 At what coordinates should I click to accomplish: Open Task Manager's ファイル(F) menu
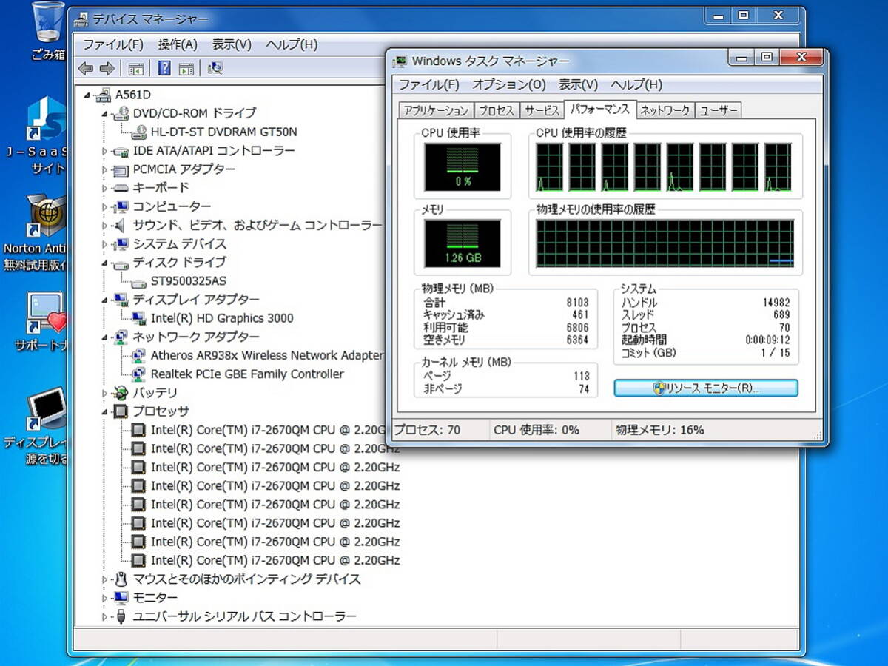429,84
